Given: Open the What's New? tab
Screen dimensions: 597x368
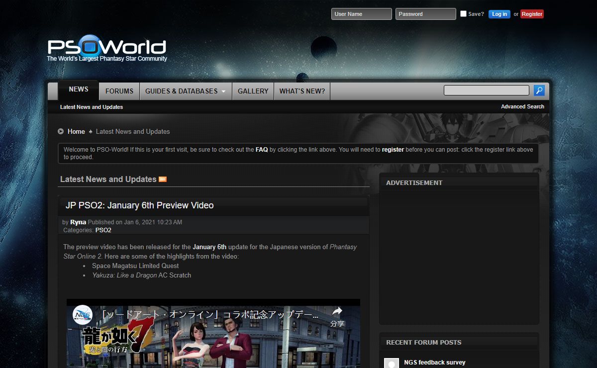Looking at the screenshot, I should coord(302,91).
